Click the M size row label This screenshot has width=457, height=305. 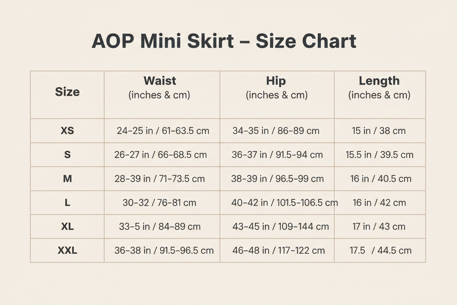(x=67, y=179)
